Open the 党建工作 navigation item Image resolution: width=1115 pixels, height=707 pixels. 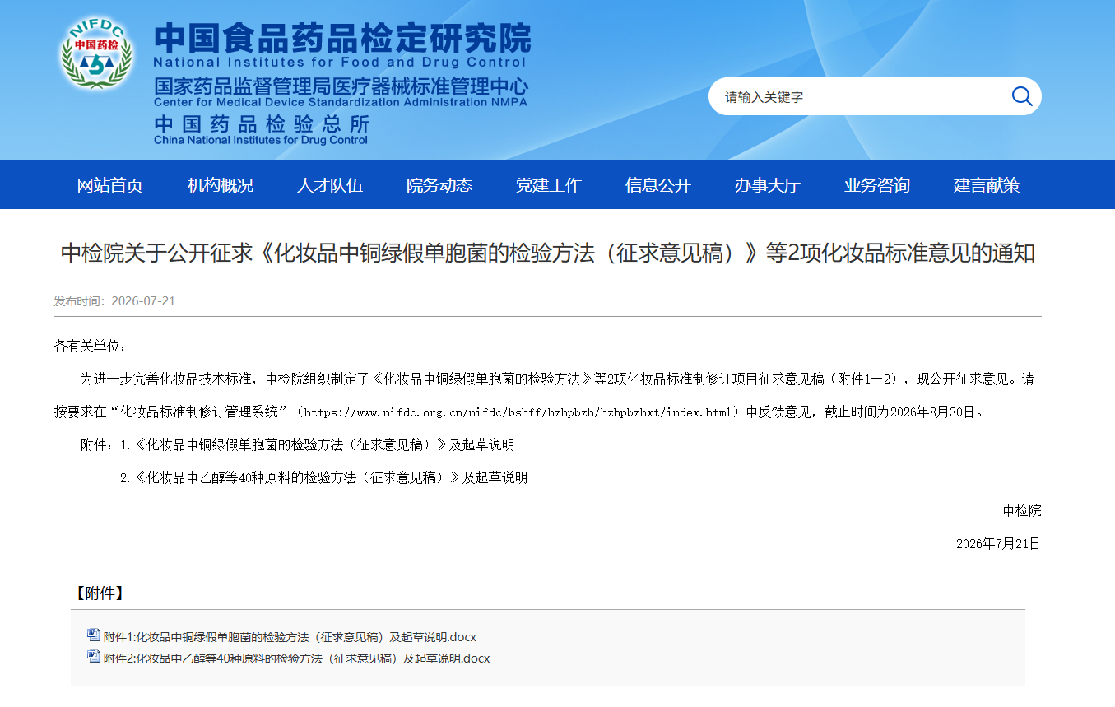[x=549, y=185]
